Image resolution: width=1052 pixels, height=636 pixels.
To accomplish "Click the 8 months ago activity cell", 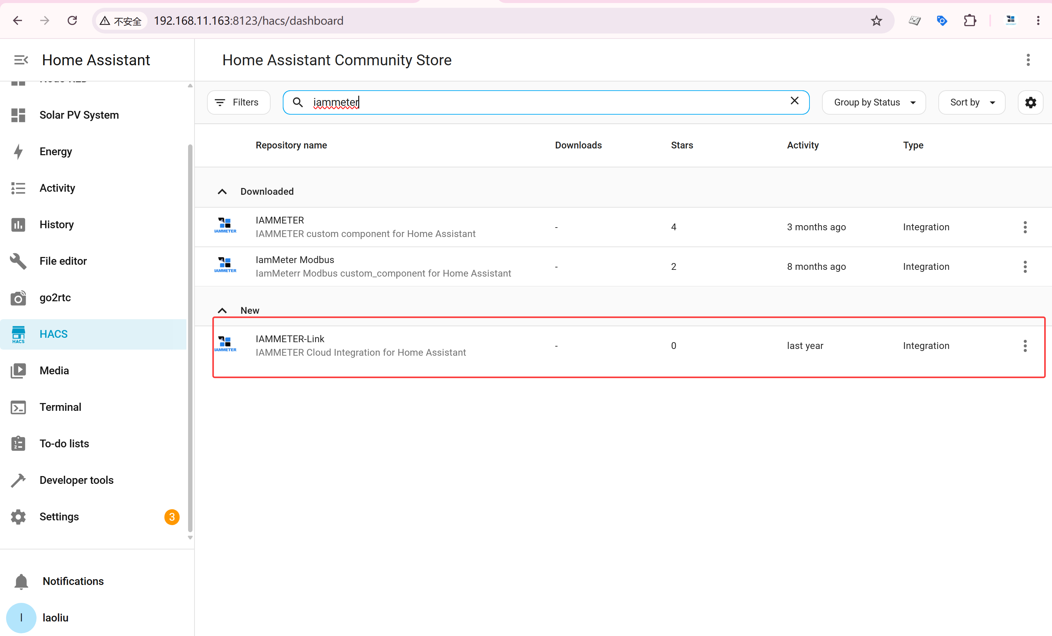I will (816, 266).
